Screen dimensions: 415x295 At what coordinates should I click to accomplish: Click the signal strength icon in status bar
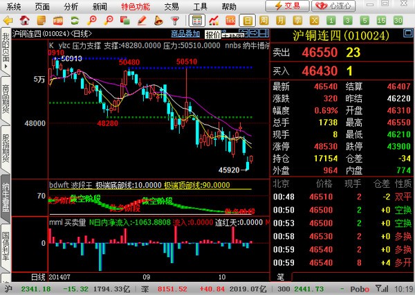pos(382,288)
